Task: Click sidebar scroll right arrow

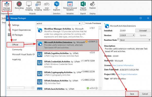Action: pos(33,88)
